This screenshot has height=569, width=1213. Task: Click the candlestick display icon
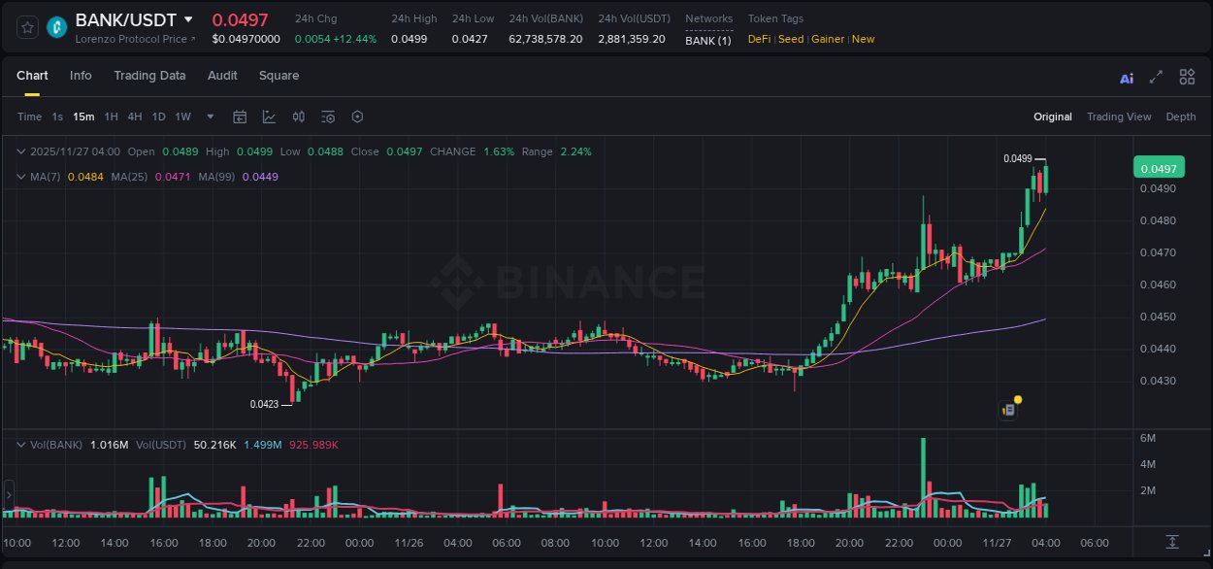298,117
